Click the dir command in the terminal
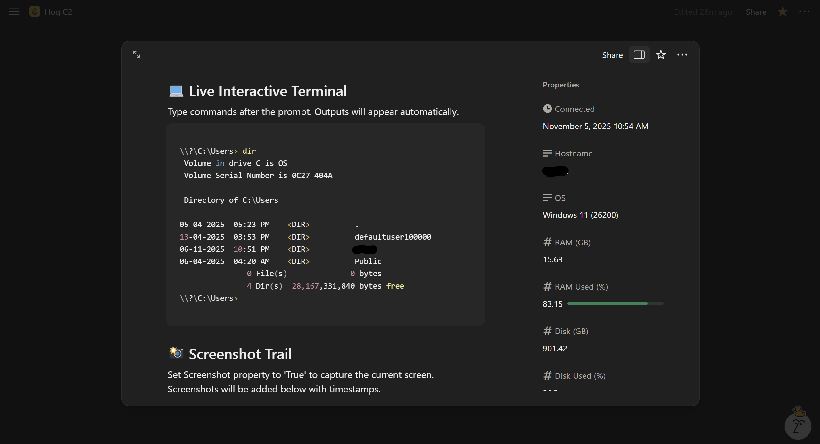This screenshot has height=444, width=820. pos(249,151)
